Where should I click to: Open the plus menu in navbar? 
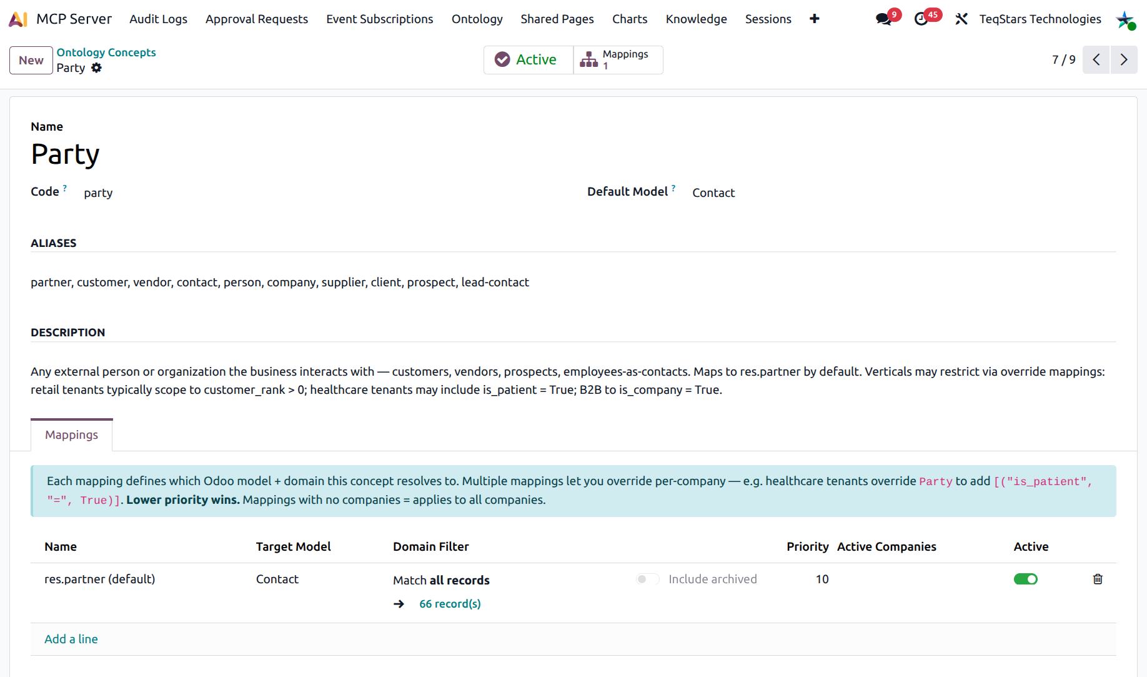click(x=814, y=19)
